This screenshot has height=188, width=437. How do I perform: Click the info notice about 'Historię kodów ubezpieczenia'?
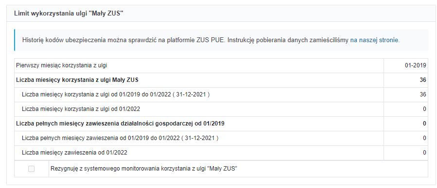coord(221,40)
